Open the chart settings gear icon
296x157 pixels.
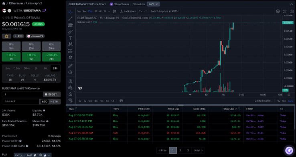coord(278,11)
